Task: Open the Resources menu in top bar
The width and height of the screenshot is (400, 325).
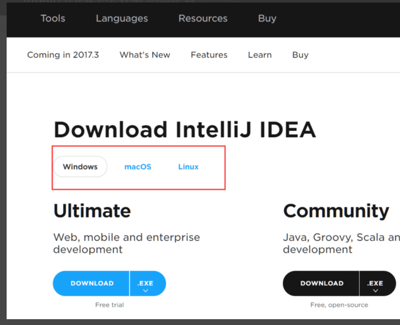Action: (202, 18)
